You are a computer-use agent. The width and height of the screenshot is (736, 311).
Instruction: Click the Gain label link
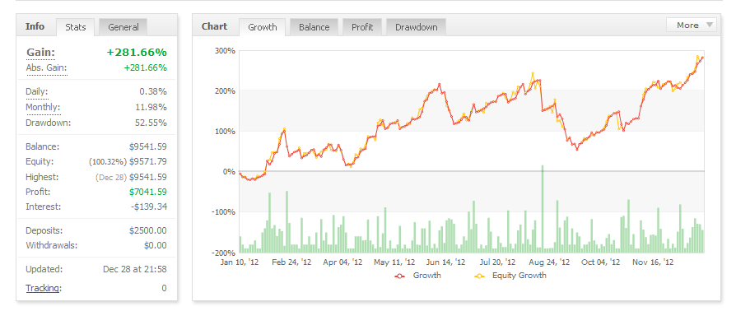tap(40, 53)
